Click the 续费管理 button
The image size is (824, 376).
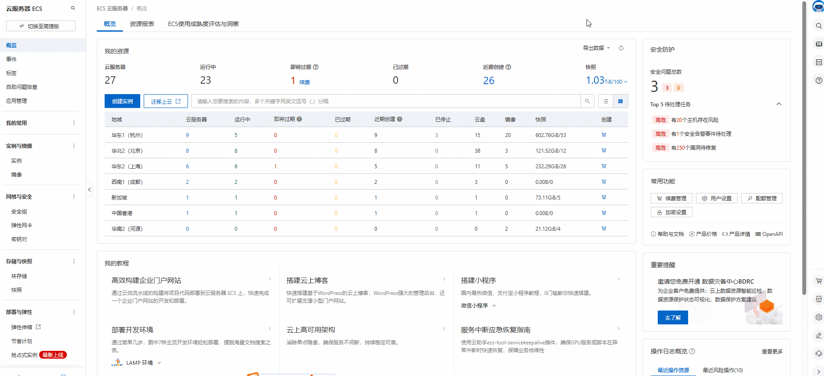coord(672,199)
